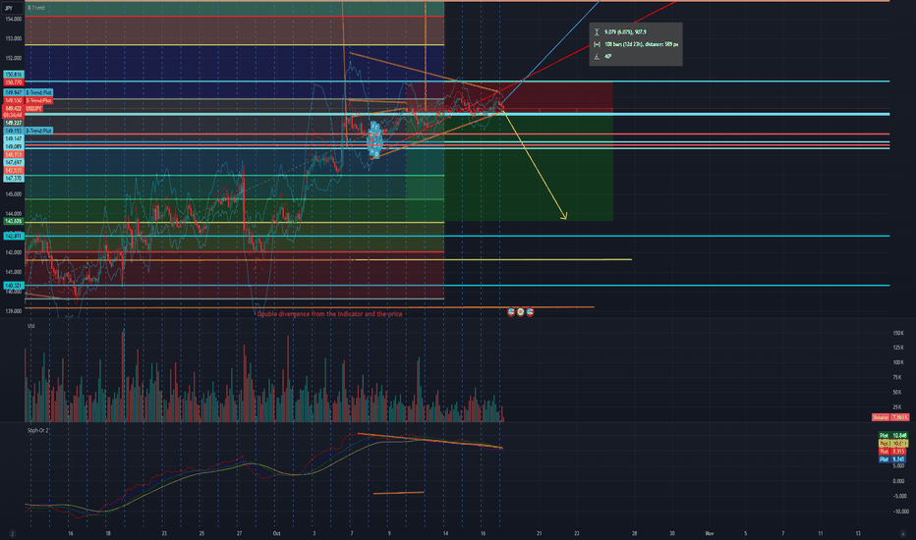The image size is (916, 540).
Task: Click the 143.676 green price label
Action: point(14,221)
